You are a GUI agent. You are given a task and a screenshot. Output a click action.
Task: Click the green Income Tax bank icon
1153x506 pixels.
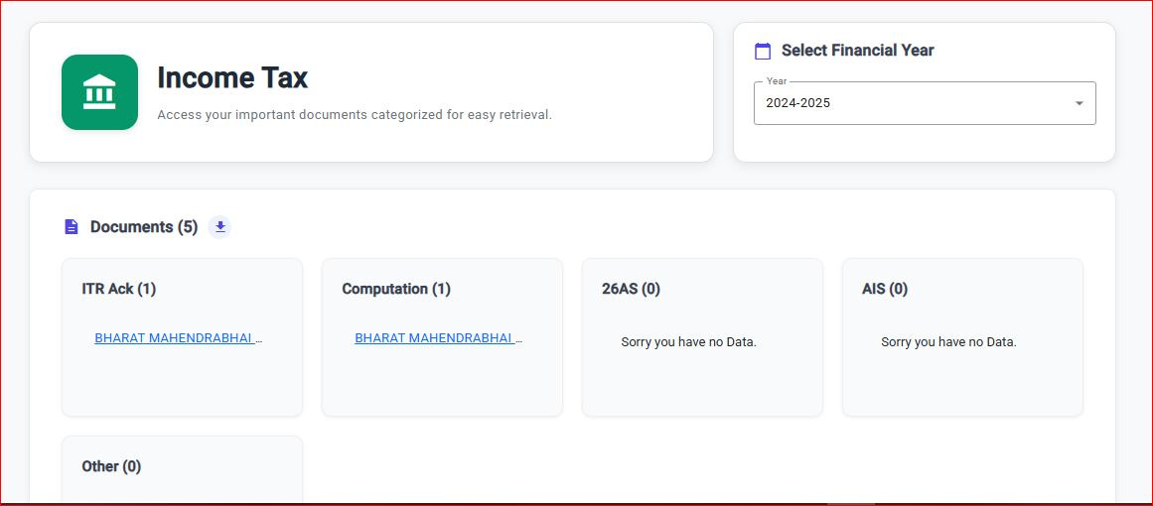click(99, 92)
